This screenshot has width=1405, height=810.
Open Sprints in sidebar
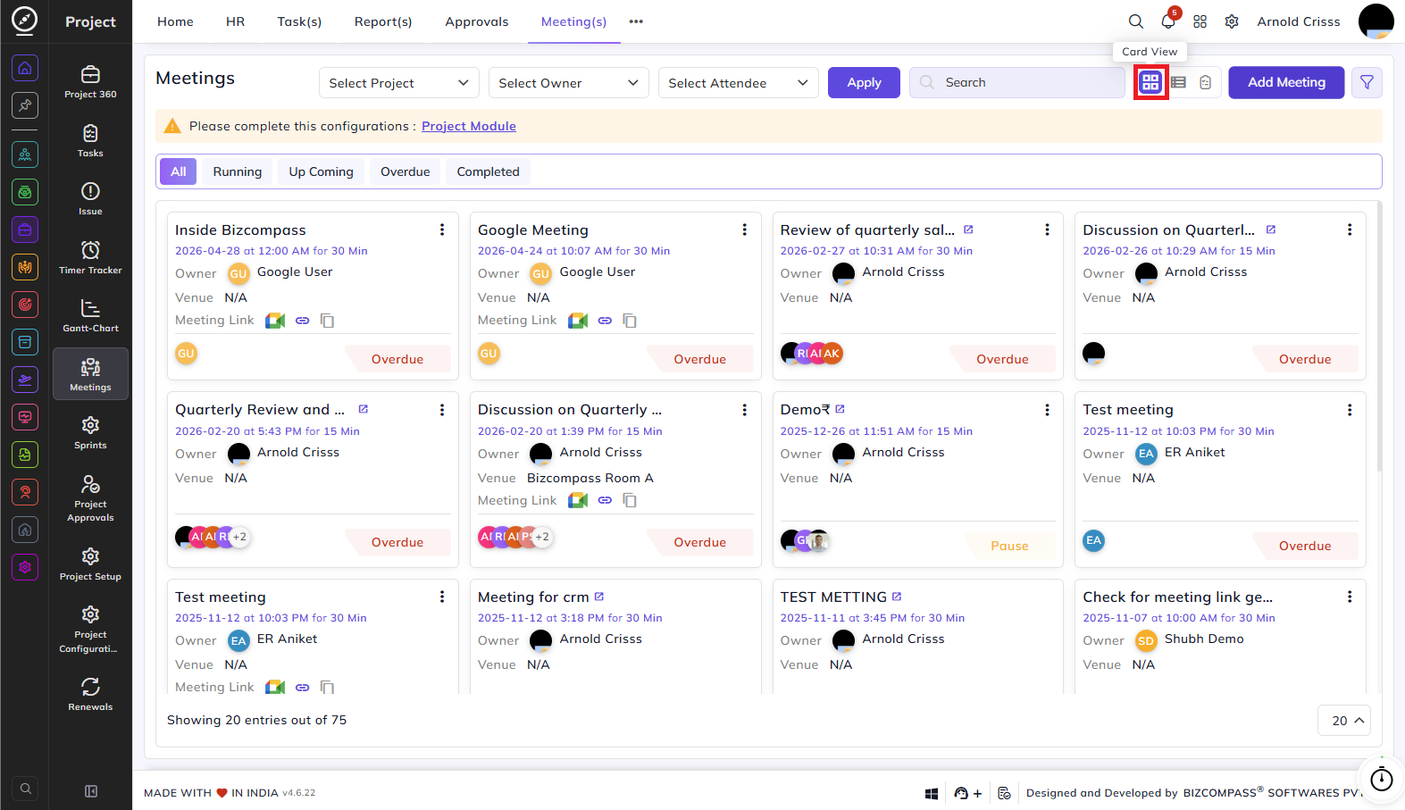click(90, 432)
